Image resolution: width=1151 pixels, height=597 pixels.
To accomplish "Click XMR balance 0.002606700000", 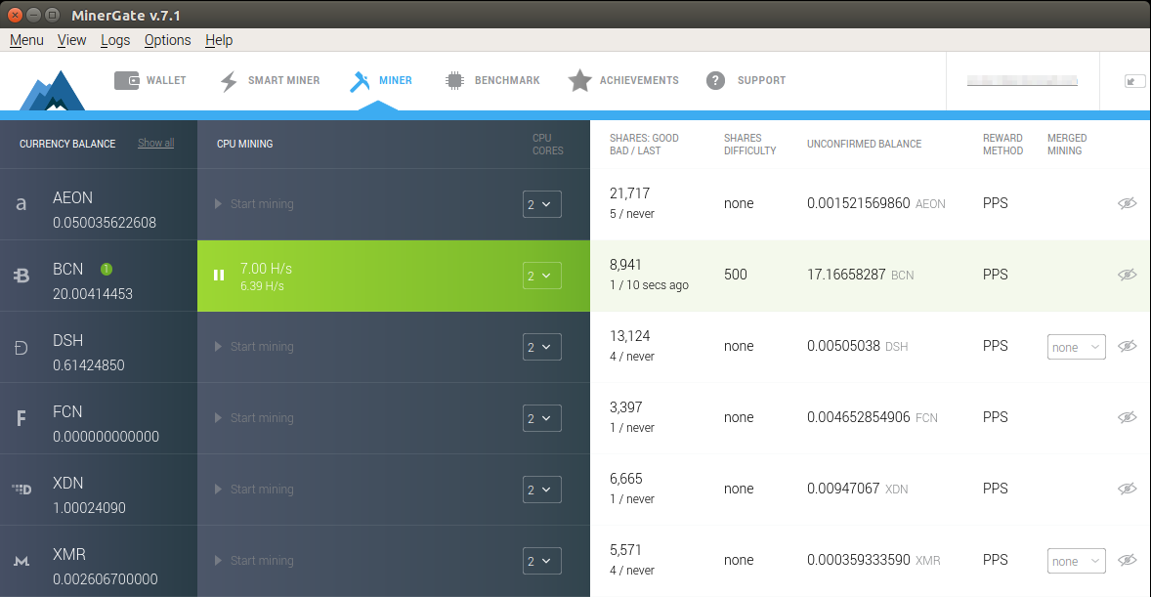I will [105, 579].
